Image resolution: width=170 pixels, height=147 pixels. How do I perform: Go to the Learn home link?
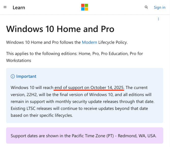[19, 7]
